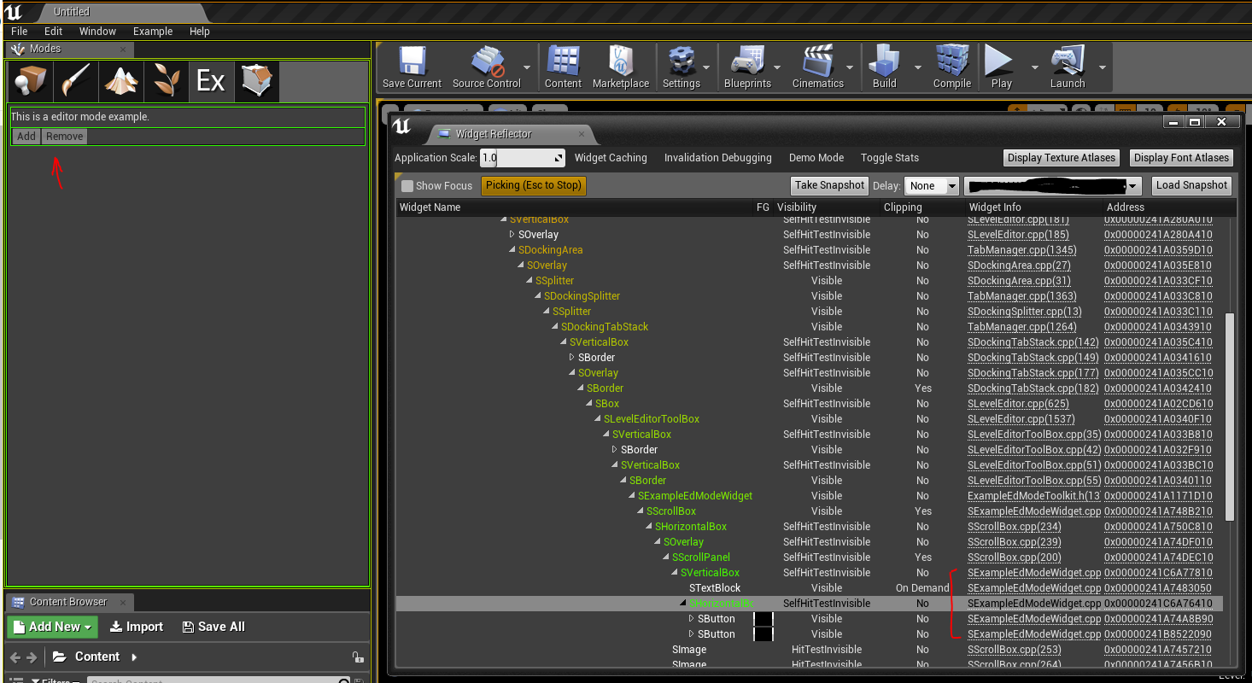Click Unreal Engine logo in title bar

click(x=13, y=11)
